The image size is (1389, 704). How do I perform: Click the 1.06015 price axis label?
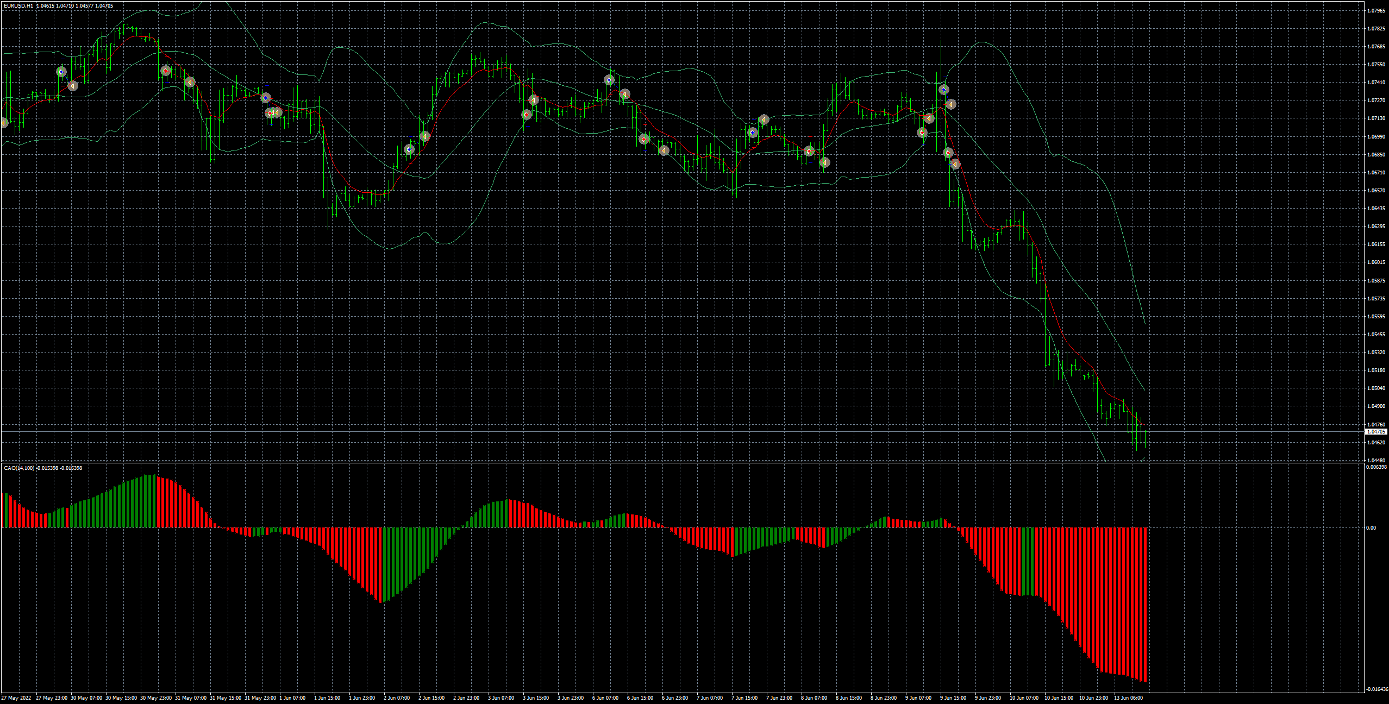tap(1376, 262)
